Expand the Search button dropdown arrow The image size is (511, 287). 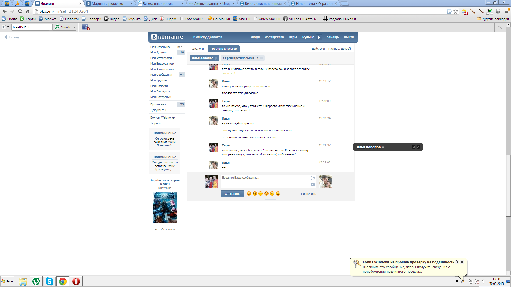[x=74, y=27]
